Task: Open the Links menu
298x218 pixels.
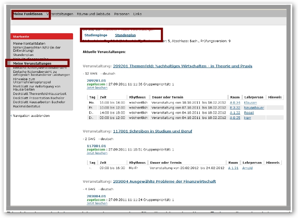Action: (x=137, y=14)
